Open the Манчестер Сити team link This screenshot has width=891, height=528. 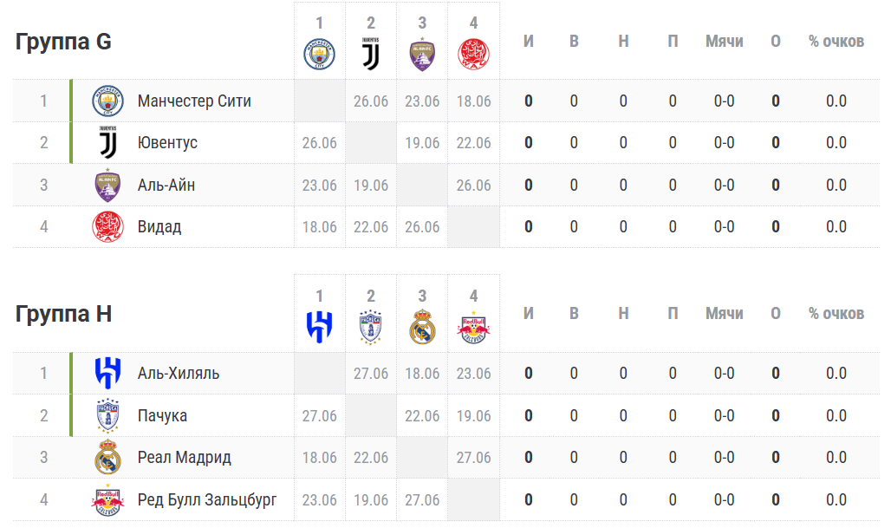pos(194,101)
